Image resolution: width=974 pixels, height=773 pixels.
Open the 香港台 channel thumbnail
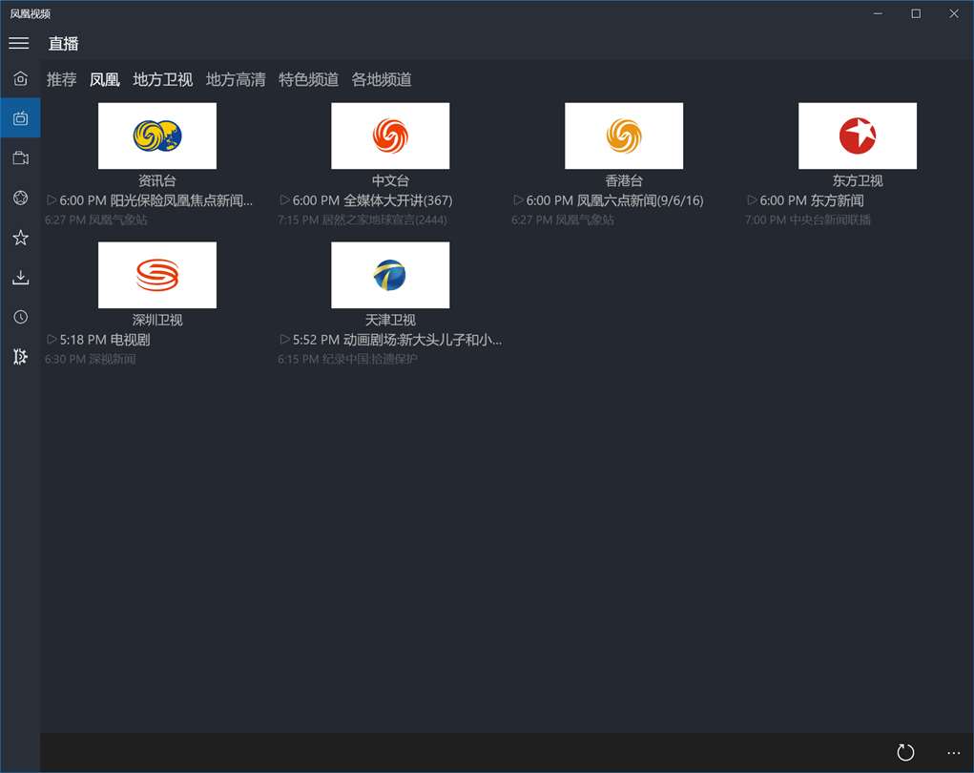click(x=624, y=136)
